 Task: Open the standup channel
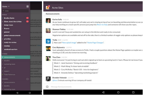click(x=7, y=46)
